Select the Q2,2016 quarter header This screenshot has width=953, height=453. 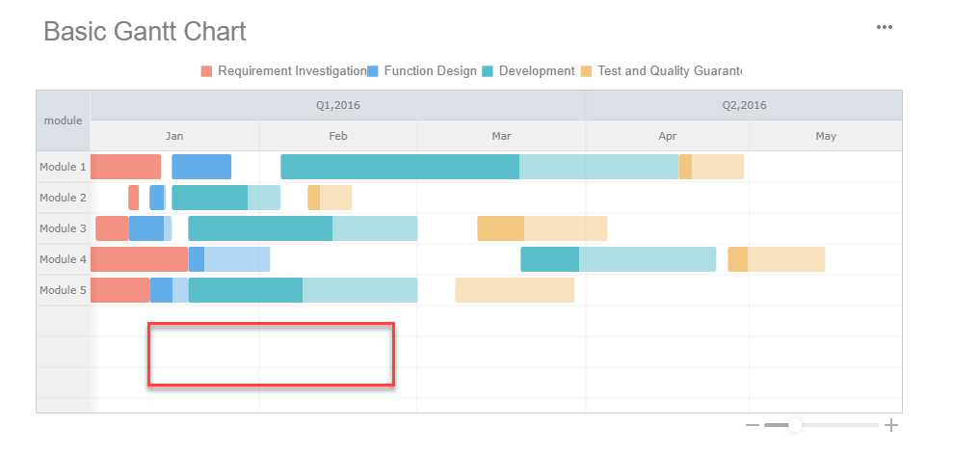744,105
